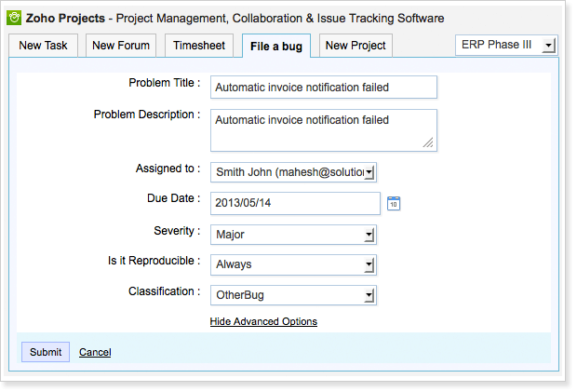
Task: Click into the Problem Title field
Action: (x=323, y=88)
